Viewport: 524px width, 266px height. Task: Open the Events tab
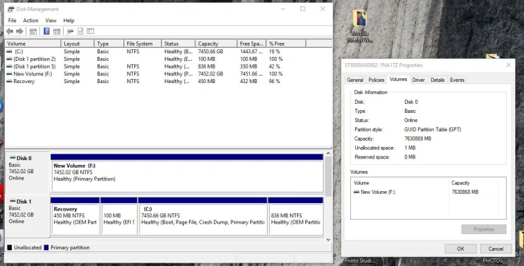tap(457, 80)
